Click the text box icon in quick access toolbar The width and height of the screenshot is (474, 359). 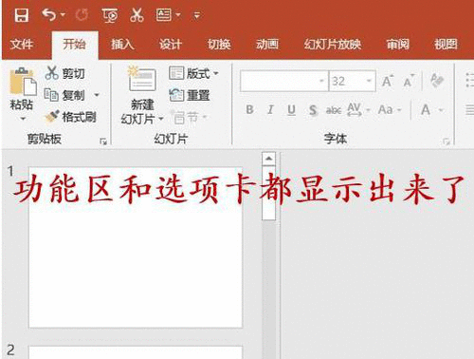pyautogui.click(x=164, y=15)
